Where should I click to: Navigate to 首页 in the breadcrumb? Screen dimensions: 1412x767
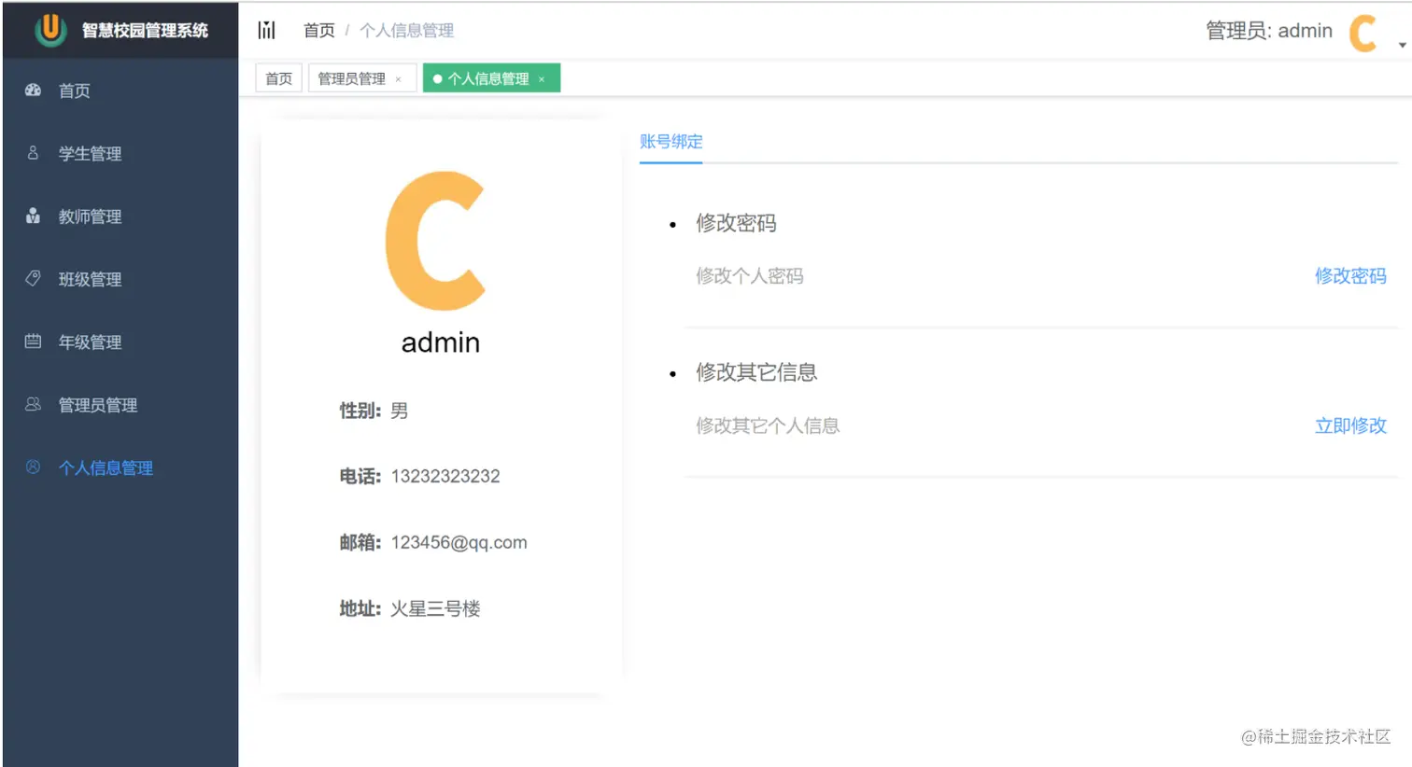coord(318,30)
